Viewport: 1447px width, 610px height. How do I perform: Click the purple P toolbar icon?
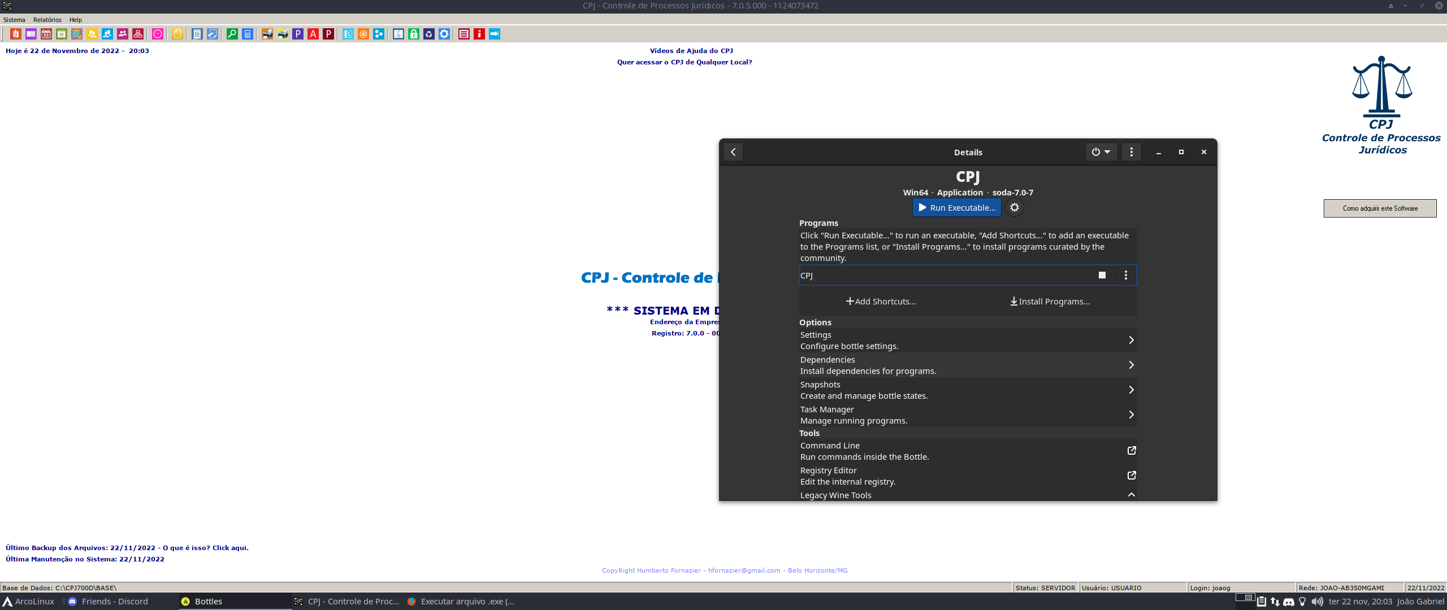coord(298,34)
